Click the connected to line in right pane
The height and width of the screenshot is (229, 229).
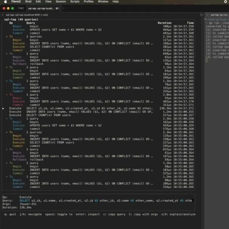pyautogui.click(x=217, y=26)
